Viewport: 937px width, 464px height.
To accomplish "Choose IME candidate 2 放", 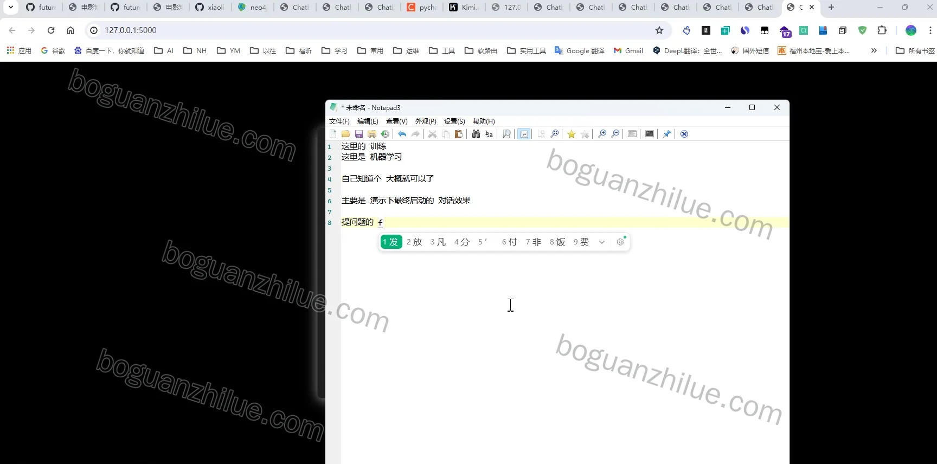I will 414,242.
